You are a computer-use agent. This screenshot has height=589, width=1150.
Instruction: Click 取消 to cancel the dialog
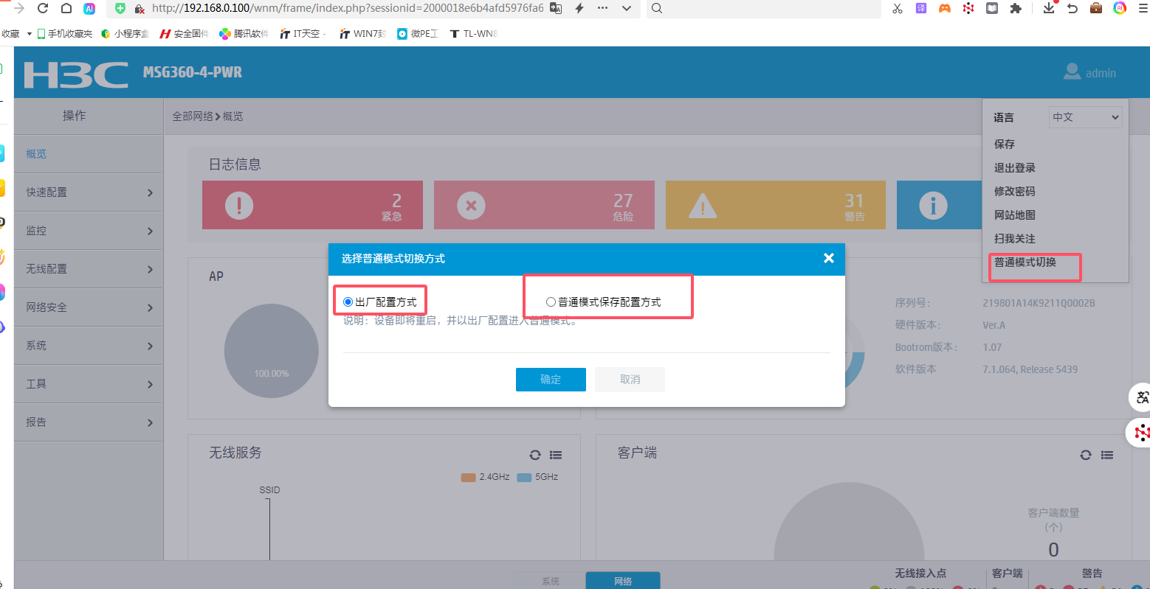point(630,380)
